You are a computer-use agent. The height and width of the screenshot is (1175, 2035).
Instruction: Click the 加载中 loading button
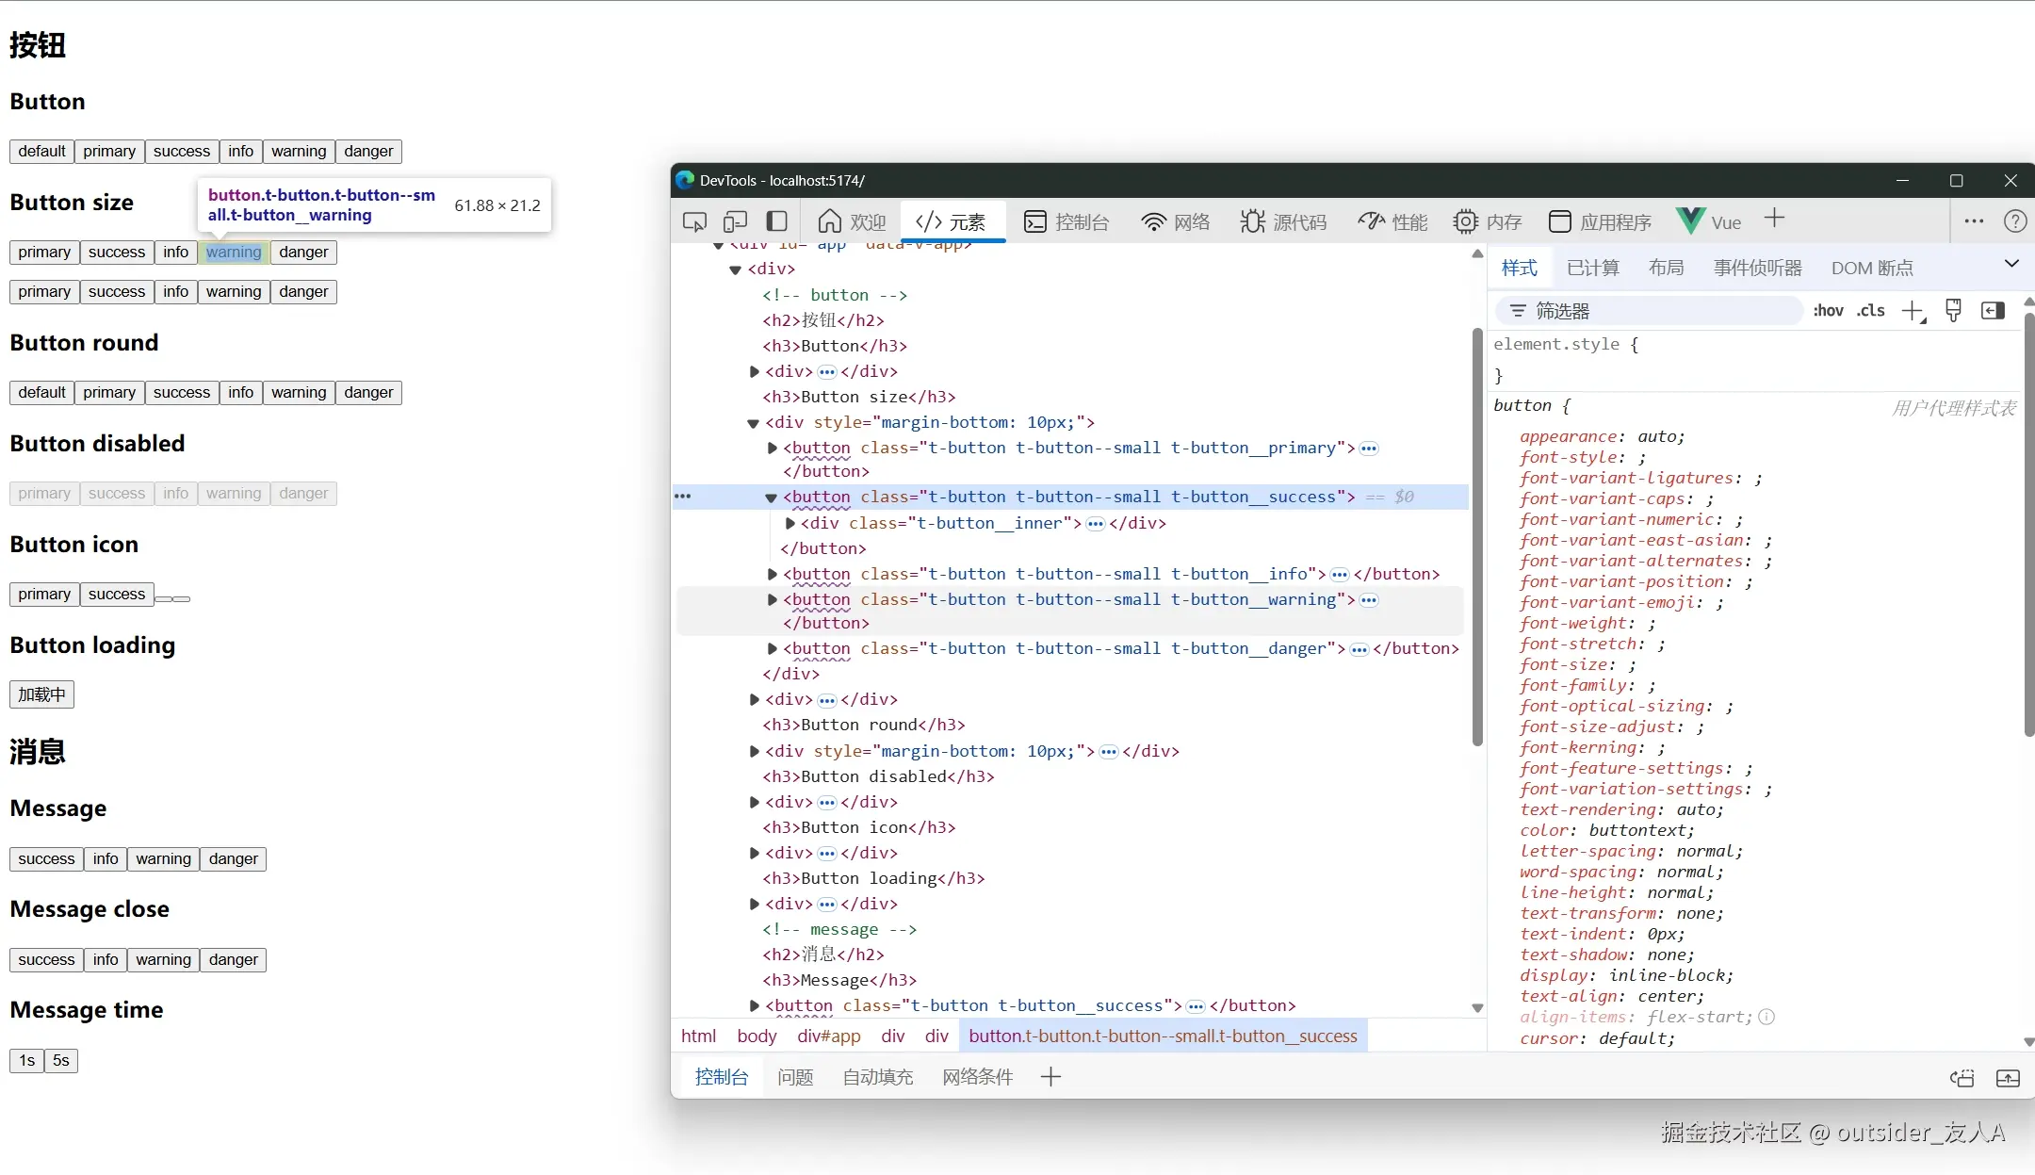tap(41, 694)
